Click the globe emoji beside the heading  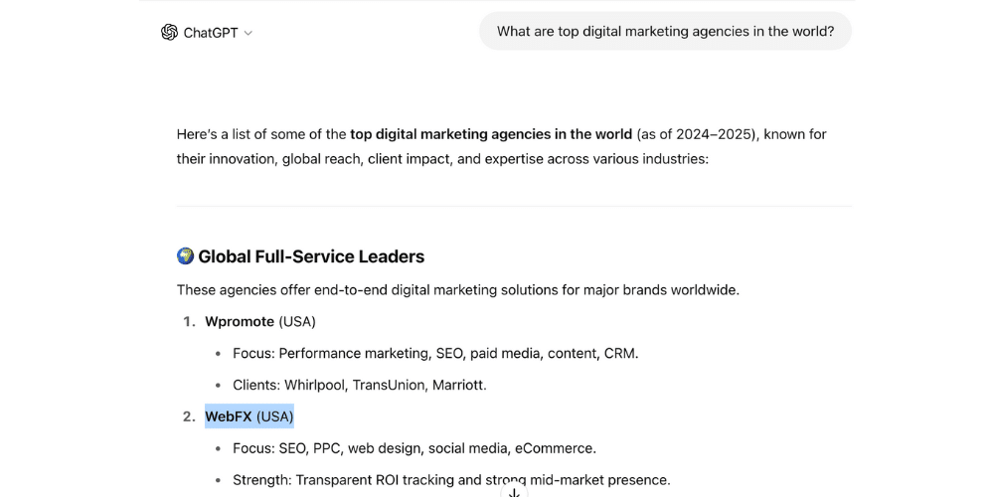click(185, 256)
